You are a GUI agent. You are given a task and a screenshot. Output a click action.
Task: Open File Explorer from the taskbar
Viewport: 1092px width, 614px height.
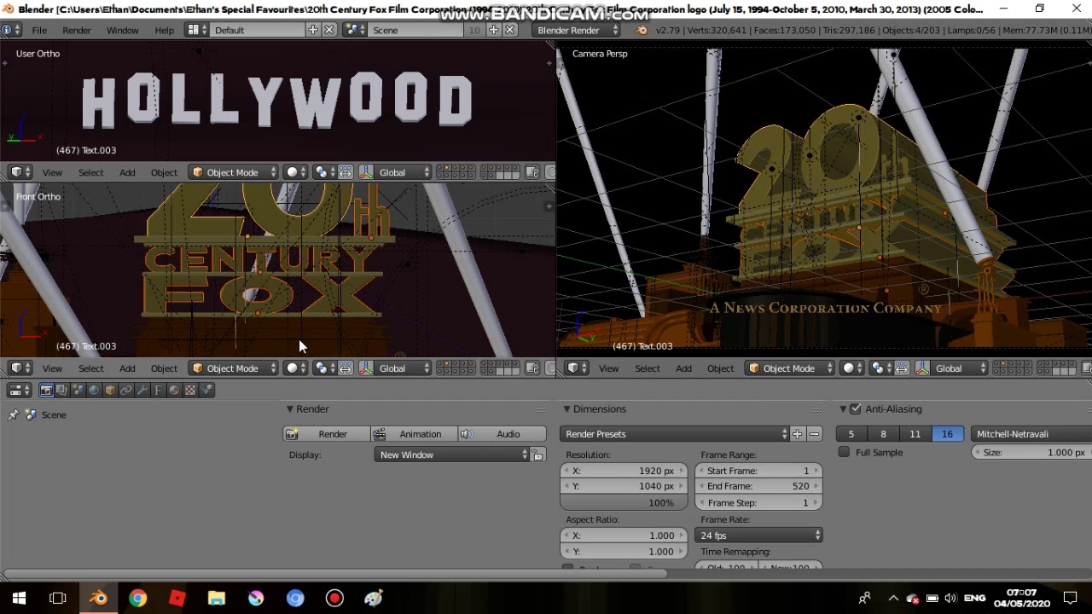pyautogui.click(x=217, y=599)
